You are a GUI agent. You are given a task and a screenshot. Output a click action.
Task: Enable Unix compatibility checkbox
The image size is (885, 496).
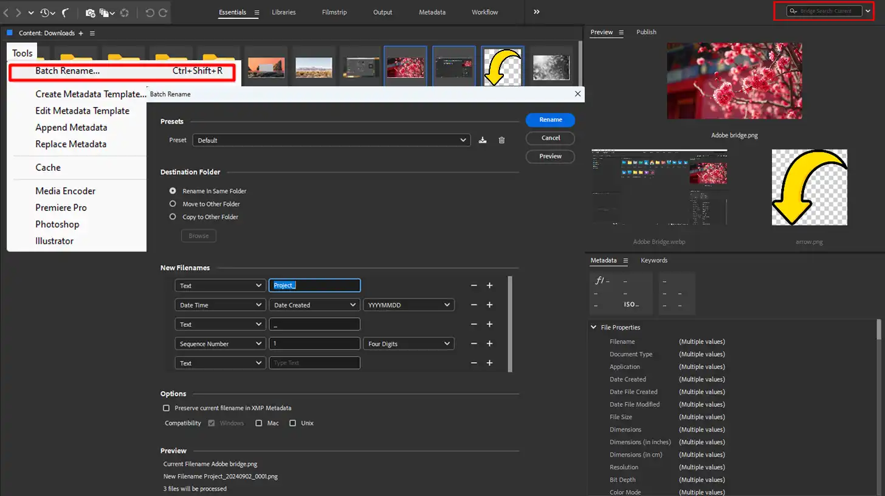pyautogui.click(x=292, y=423)
